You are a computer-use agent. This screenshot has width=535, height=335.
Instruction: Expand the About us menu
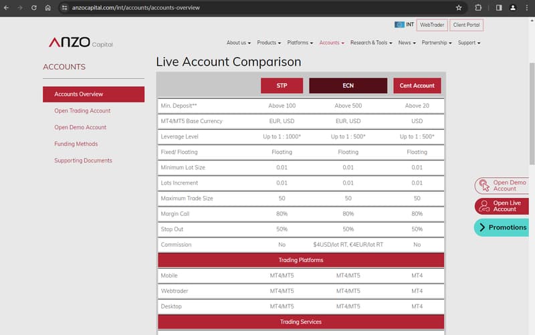coord(239,43)
